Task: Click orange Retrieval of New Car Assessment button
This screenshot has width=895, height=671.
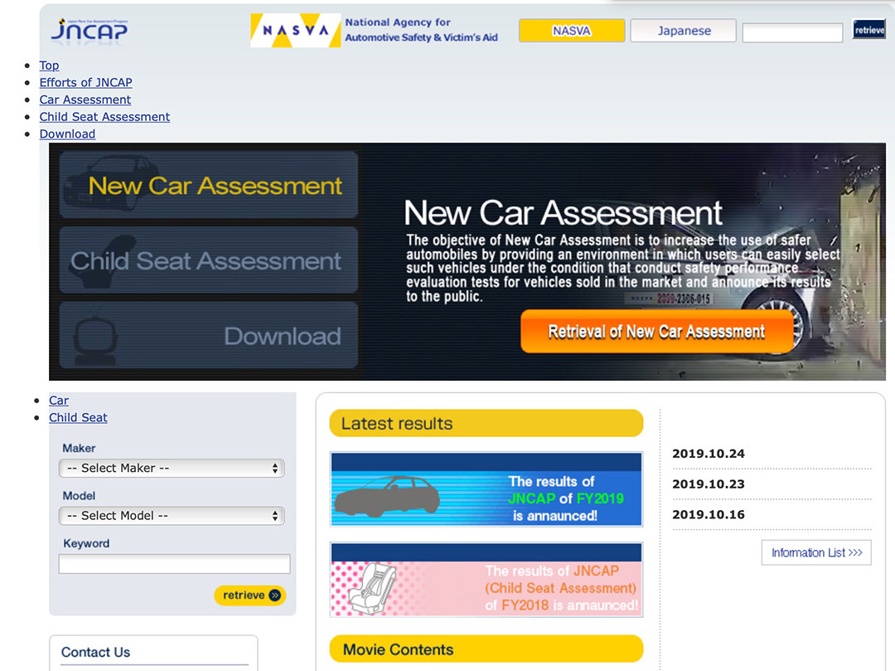Action: pos(656,332)
